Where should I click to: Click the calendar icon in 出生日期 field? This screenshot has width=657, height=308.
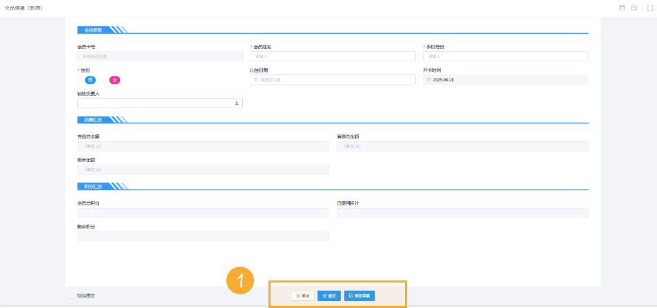coord(256,80)
